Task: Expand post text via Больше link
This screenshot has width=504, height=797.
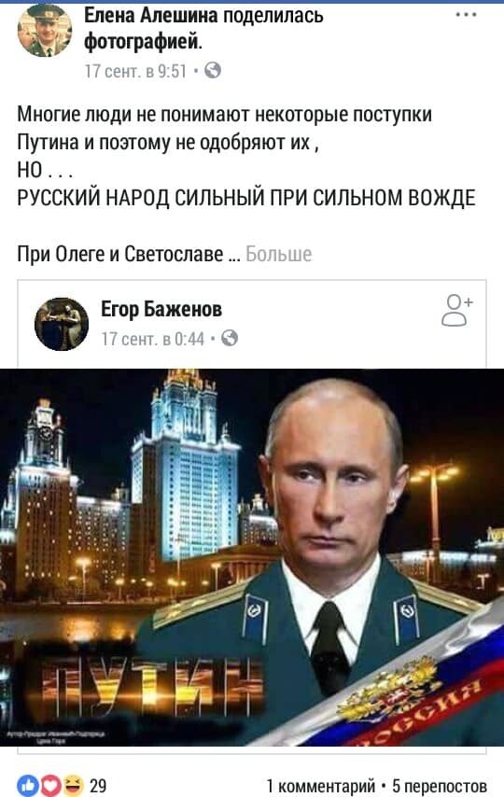Action: tap(279, 254)
